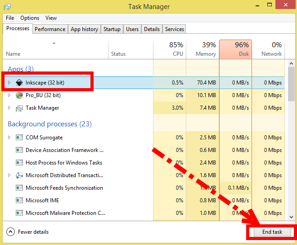Click the End task button
This screenshot has width=297, height=245.
272,232
